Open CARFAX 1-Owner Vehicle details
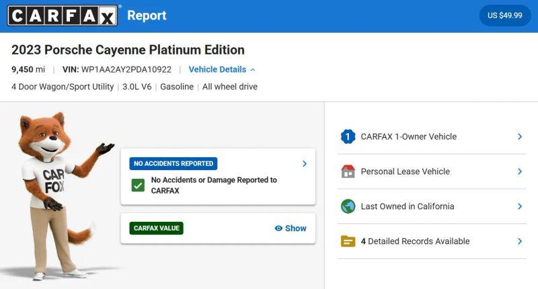This screenshot has height=289, width=538. tap(432, 136)
